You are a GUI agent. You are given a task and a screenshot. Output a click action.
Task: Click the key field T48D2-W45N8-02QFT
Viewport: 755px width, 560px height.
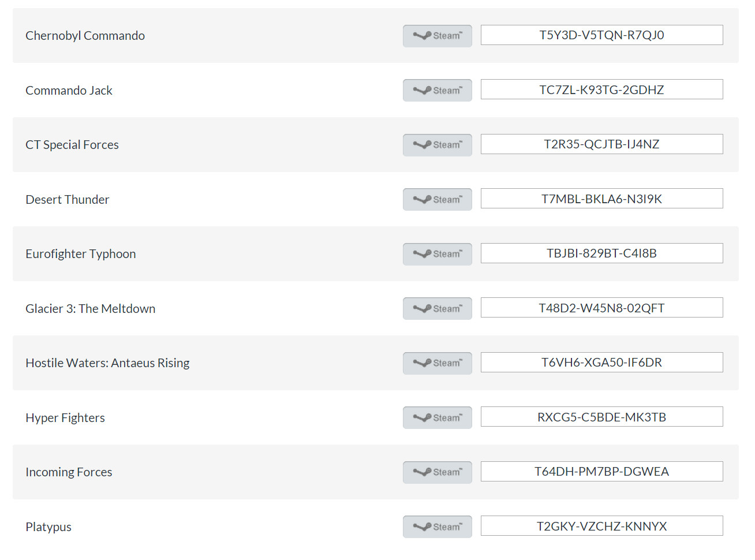[601, 308]
